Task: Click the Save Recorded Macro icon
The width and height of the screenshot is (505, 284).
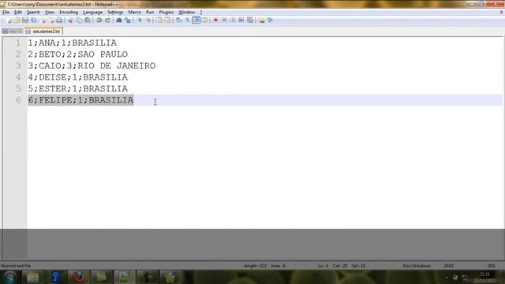Action: tap(250, 21)
